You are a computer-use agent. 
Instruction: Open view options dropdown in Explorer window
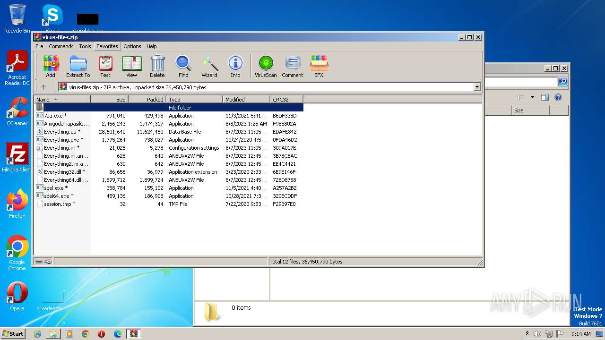pos(532,97)
